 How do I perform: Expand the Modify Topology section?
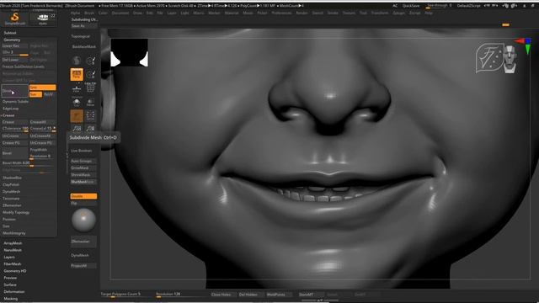[16, 213]
